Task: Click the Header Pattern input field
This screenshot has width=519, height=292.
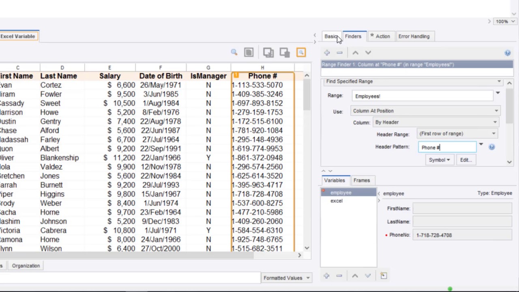Action: [x=448, y=147]
